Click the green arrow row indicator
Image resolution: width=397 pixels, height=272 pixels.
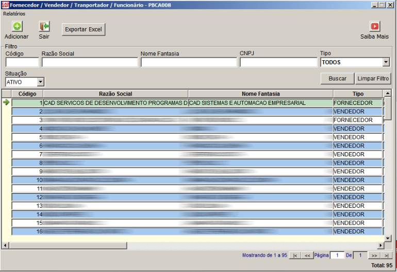[x=6, y=102]
